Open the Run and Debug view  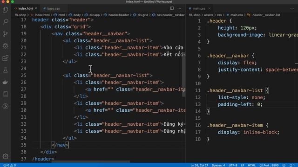click(6, 46)
